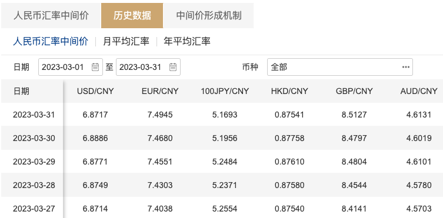This screenshot has width=443, height=218.
Task: Select the 历史数据 tab
Action: tap(132, 15)
